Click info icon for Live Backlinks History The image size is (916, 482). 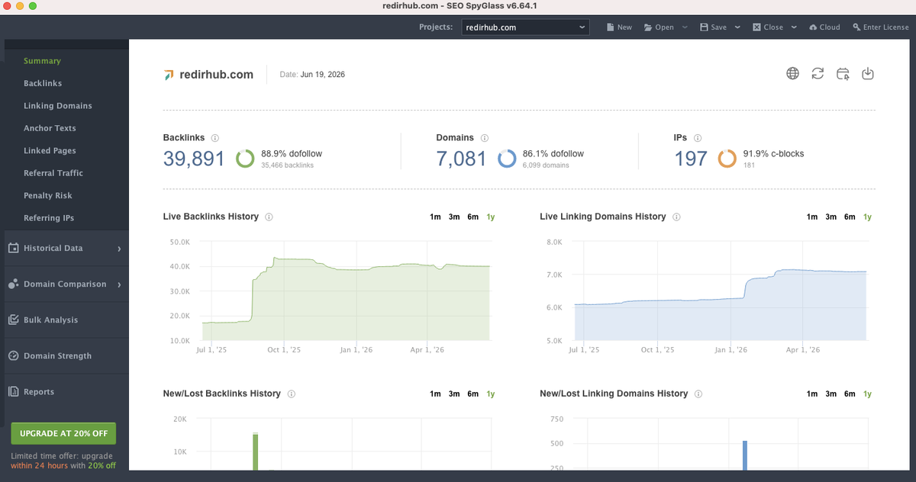coord(269,217)
